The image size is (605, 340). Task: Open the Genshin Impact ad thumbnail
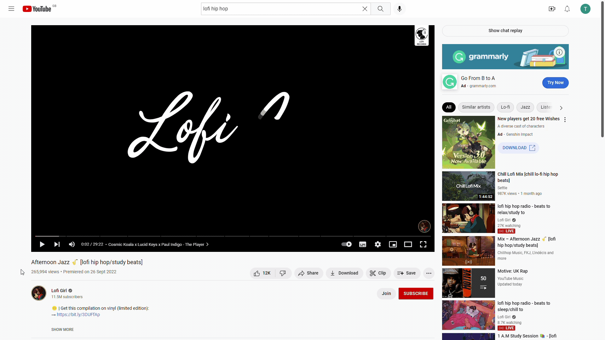[468, 142]
